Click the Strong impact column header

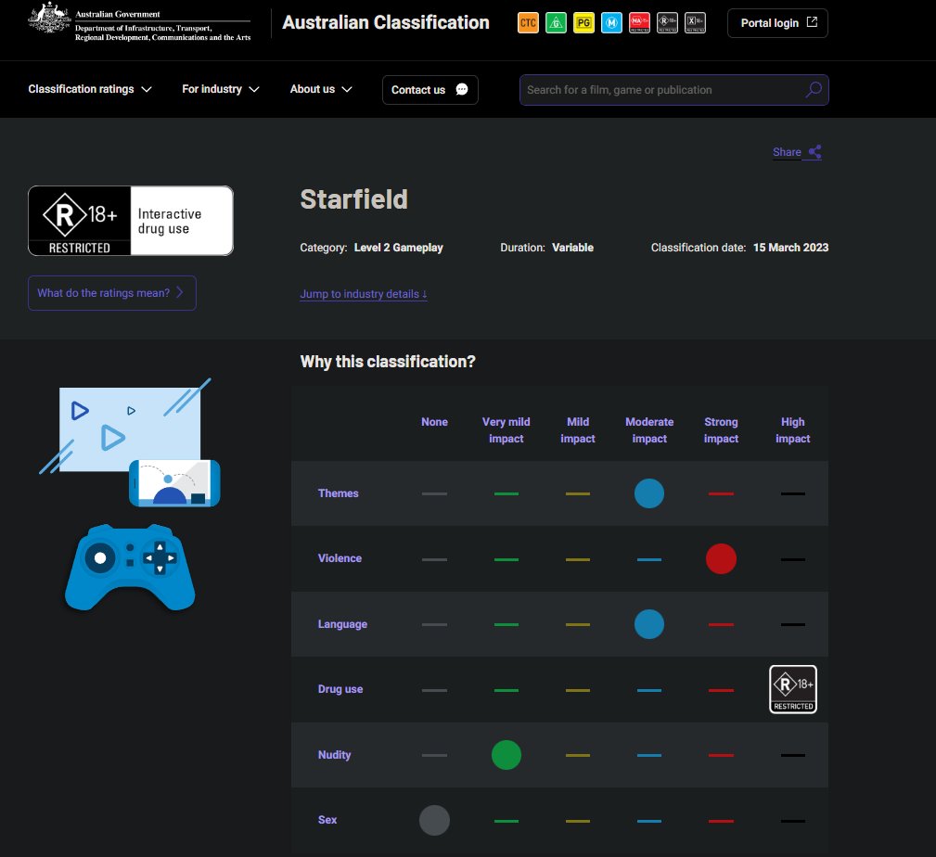coord(721,430)
